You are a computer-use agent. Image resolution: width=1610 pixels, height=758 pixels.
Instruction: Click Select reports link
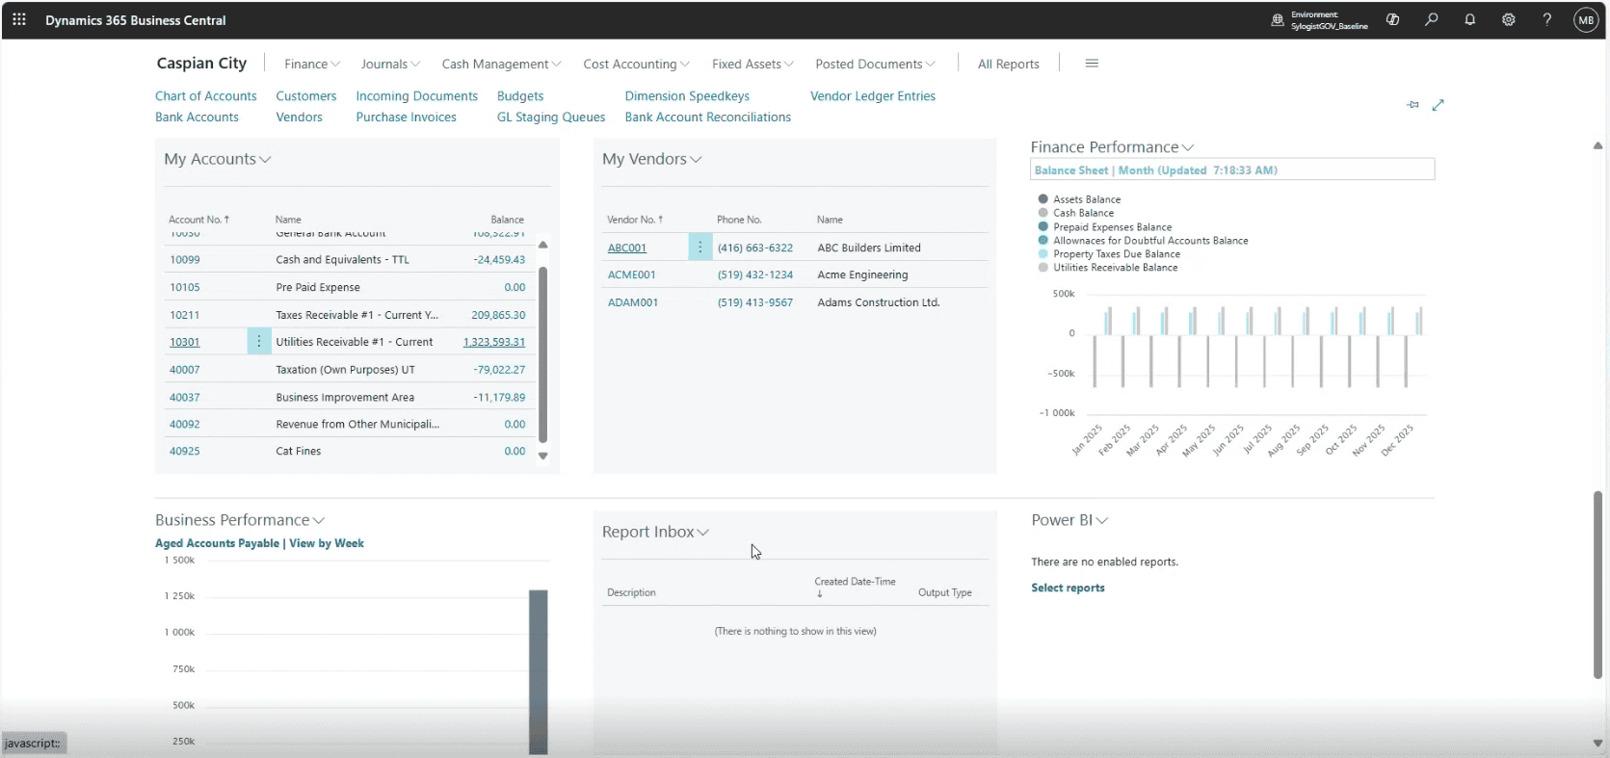coord(1068,588)
